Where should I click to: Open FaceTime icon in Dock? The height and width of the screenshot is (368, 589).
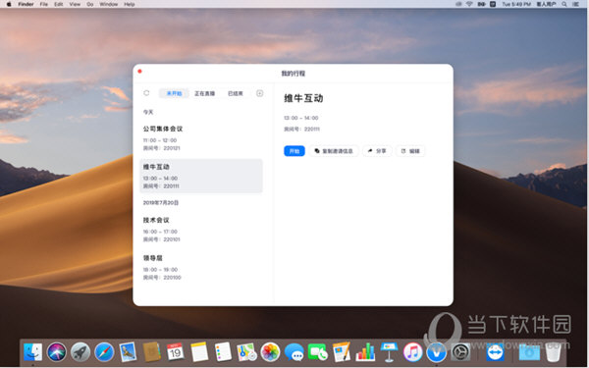(x=318, y=352)
